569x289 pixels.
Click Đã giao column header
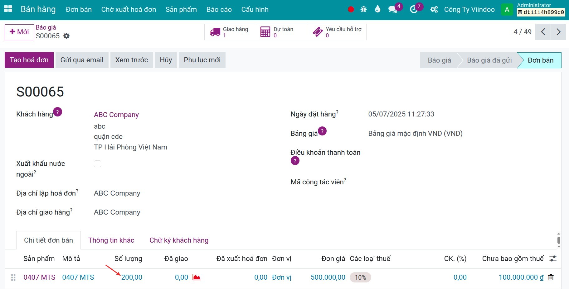176,258
